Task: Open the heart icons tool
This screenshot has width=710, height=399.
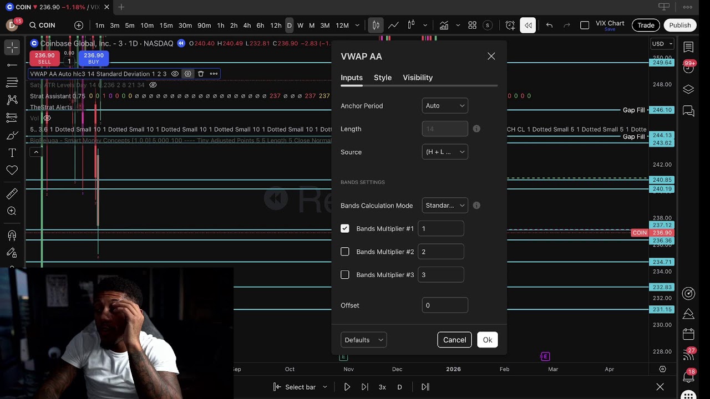Action: [x=12, y=170]
